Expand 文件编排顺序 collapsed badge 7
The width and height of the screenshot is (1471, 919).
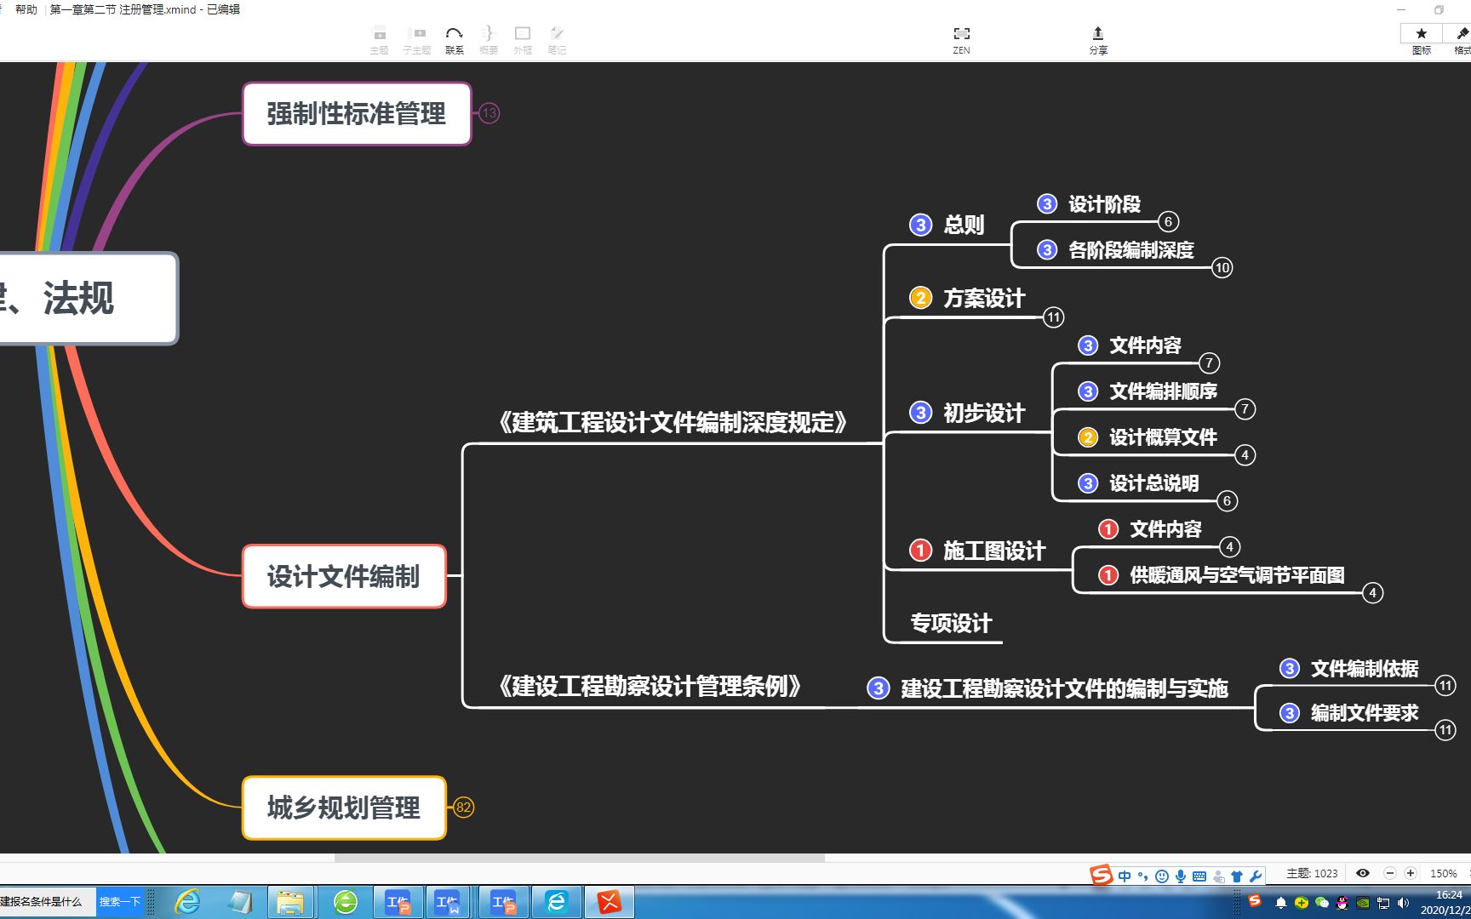[x=1245, y=409]
